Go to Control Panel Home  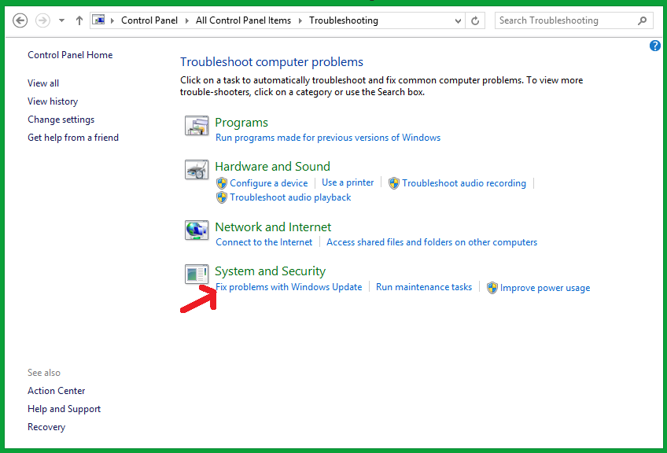[70, 55]
